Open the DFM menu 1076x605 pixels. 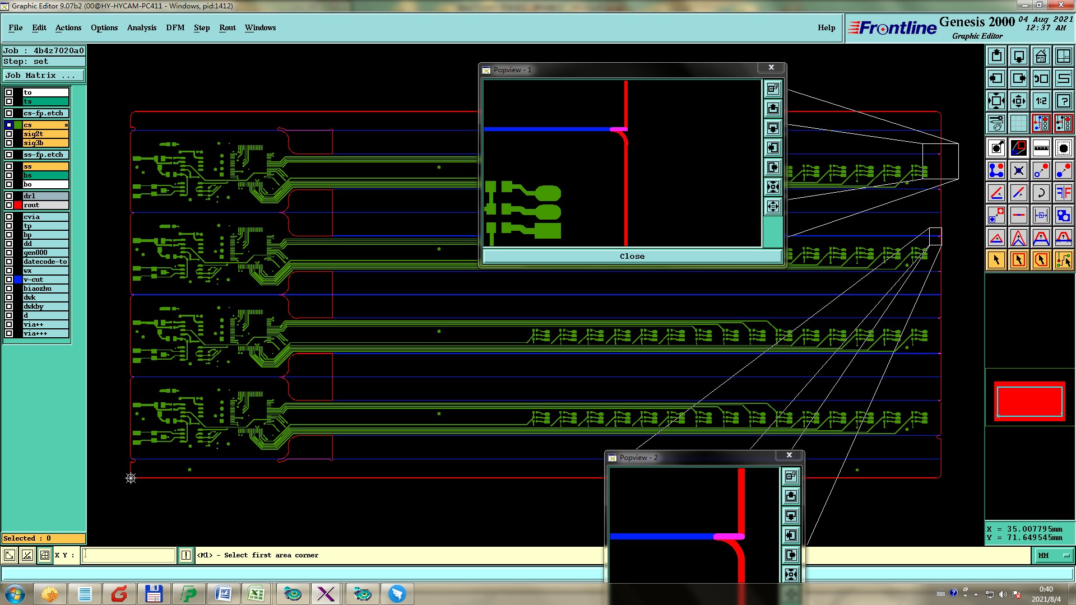pyautogui.click(x=175, y=27)
